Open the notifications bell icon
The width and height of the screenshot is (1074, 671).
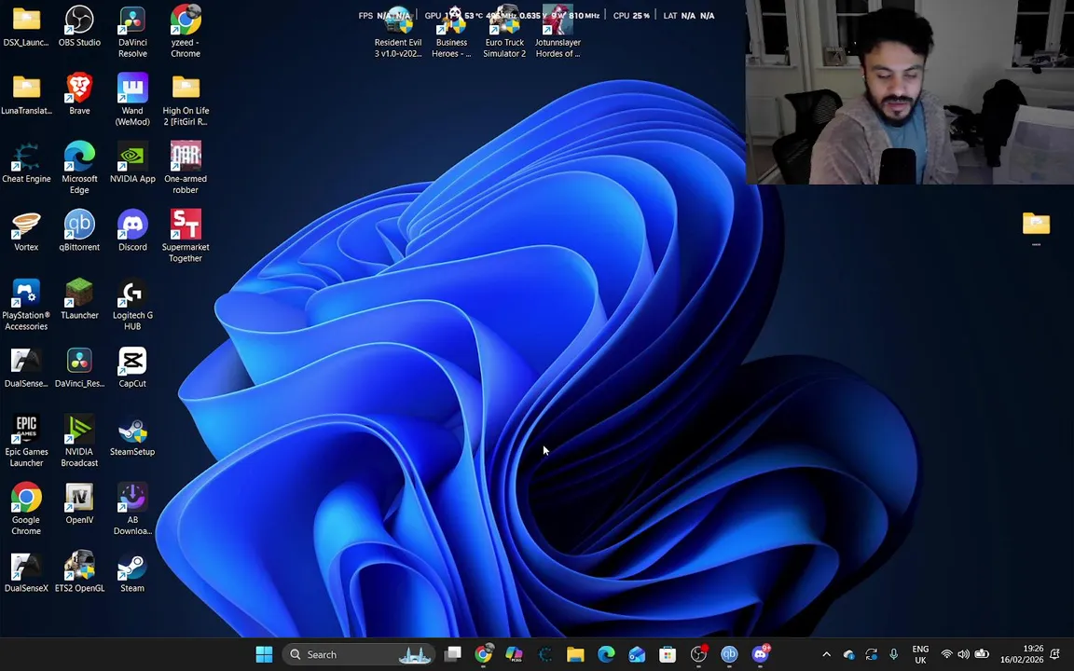(1054, 654)
